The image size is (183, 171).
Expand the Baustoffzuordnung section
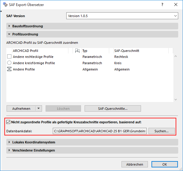tap(92, 26)
